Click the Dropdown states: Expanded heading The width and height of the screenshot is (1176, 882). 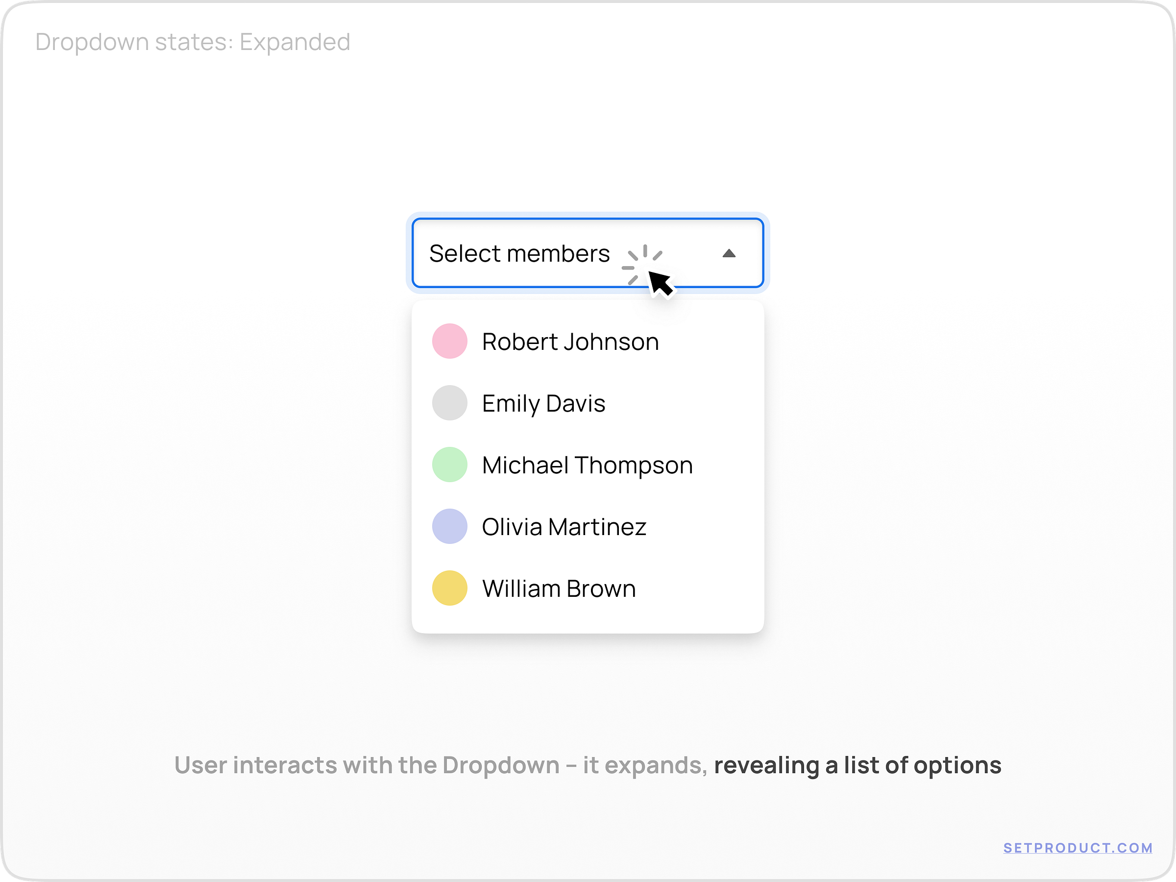click(x=193, y=42)
